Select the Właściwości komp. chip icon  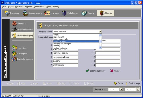point(14,30)
